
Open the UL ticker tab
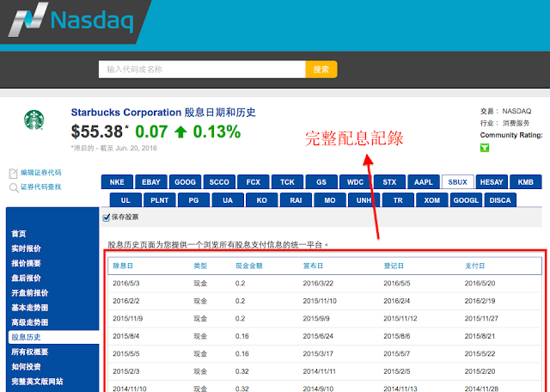tap(125, 200)
